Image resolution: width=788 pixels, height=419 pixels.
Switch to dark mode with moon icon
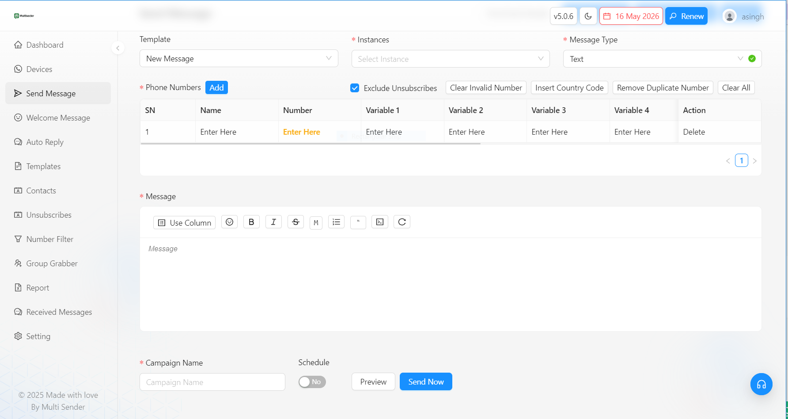pyautogui.click(x=588, y=16)
